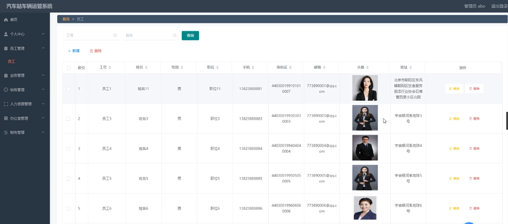Viewport: 508px width, 224px height.
Task: Sort table by 姓名 column arrows
Action: (x=146, y=68)
